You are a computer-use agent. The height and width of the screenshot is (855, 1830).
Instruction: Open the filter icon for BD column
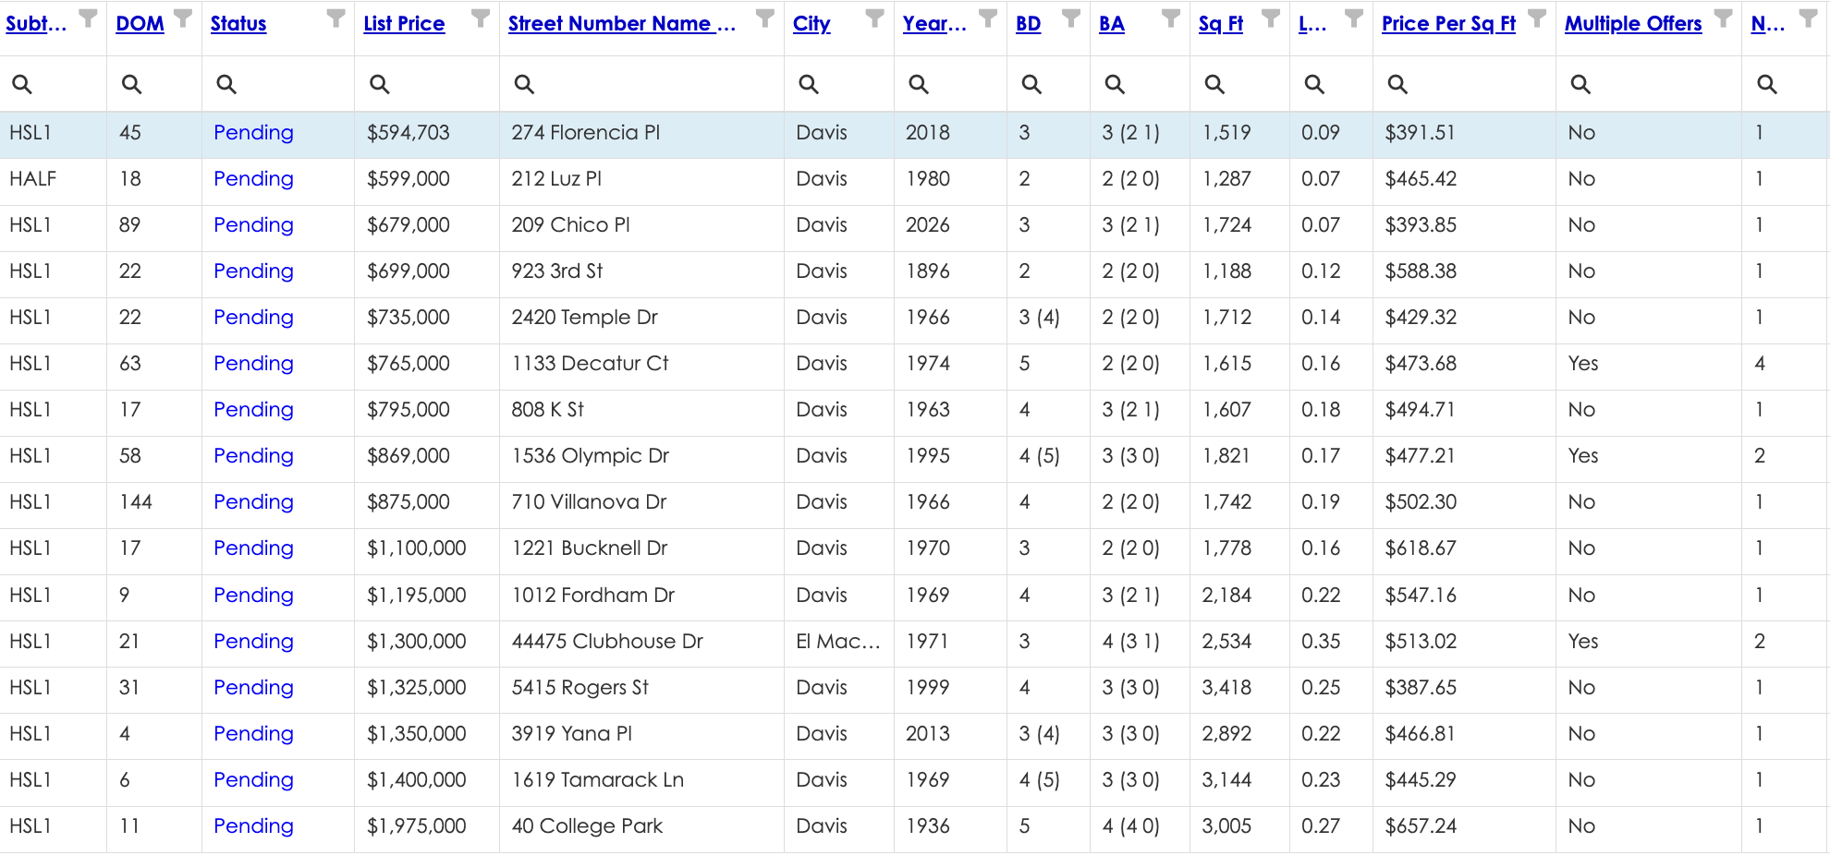1071,18
